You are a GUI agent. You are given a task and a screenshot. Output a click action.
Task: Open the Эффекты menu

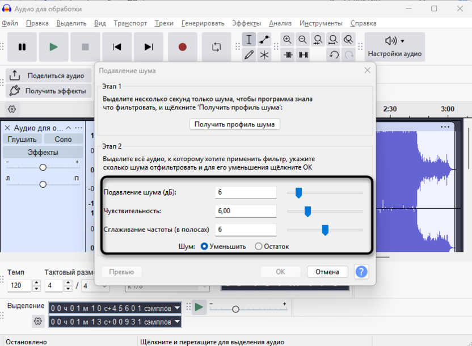pyautogui.click(x=247, y=23)
